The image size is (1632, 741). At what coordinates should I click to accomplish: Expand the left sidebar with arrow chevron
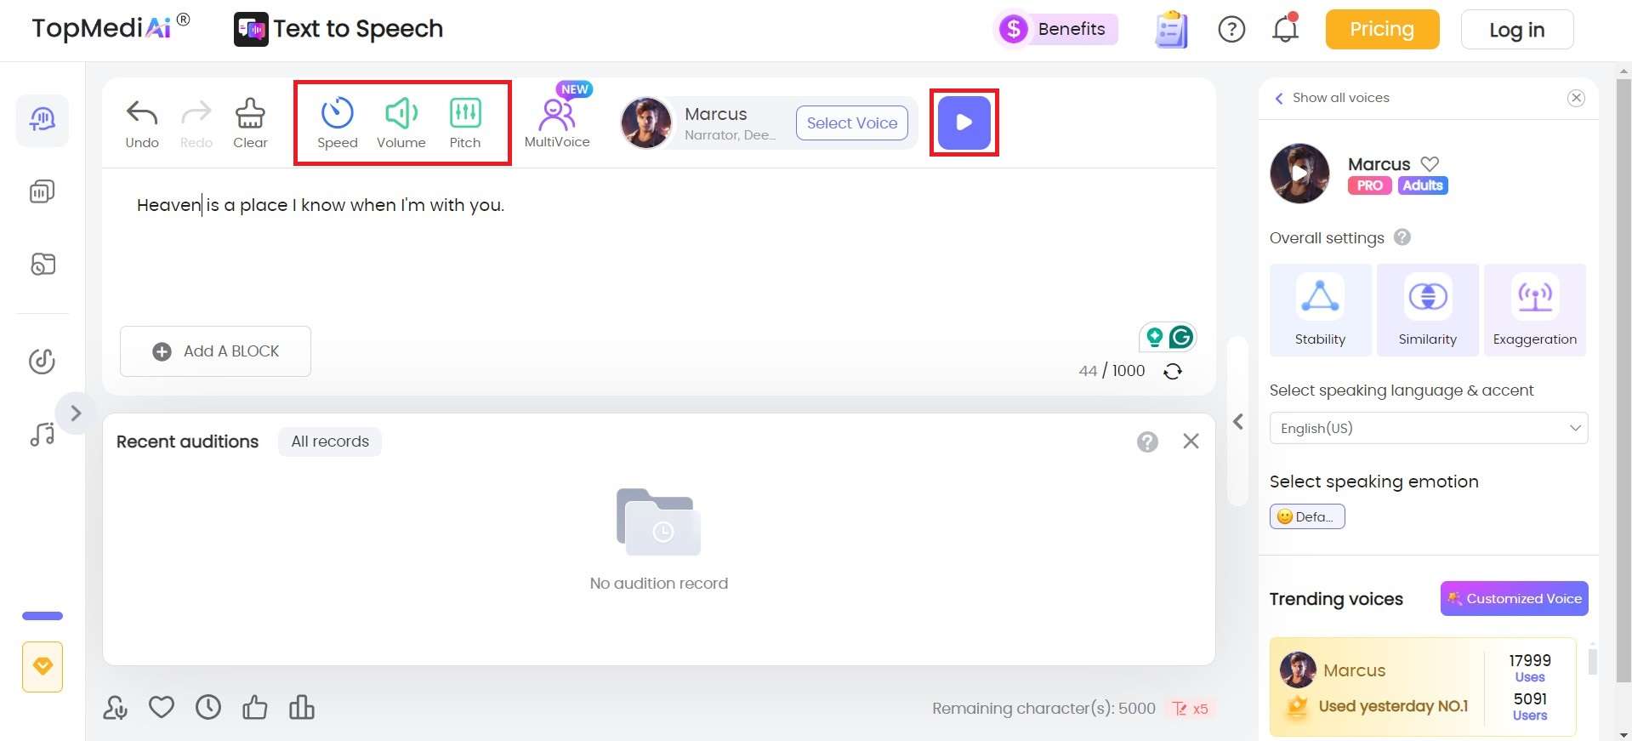click(76, 413)
